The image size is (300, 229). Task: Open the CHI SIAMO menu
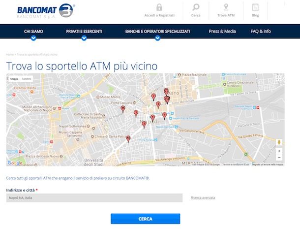coord(33,31)
